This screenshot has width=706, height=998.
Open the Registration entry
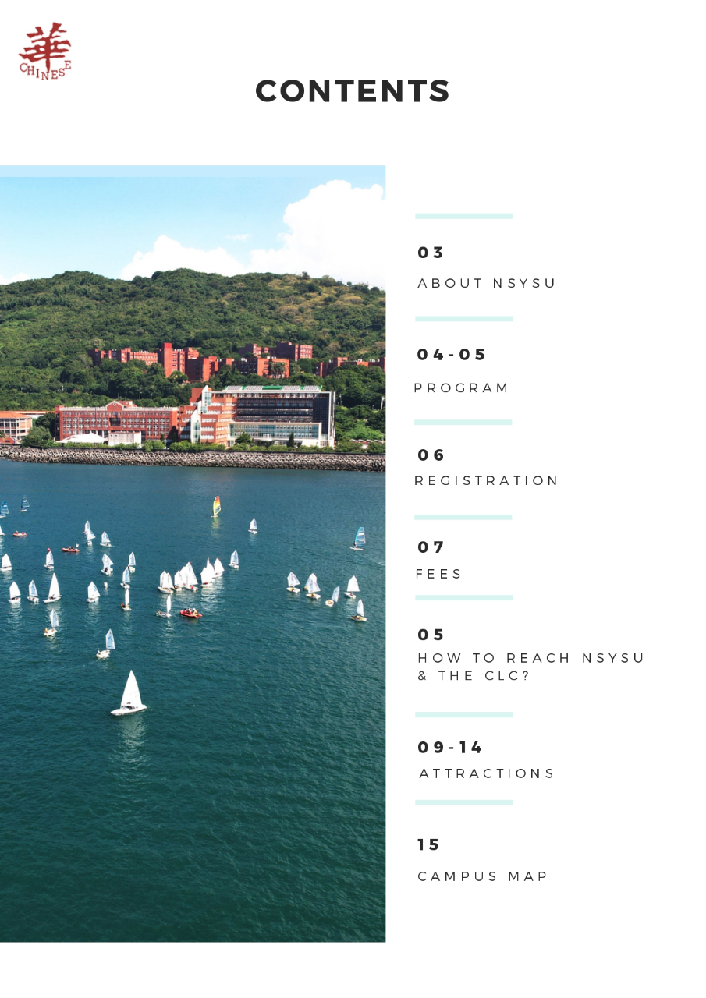[486, 480]
